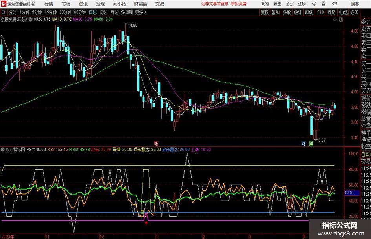Open the 问小达 menu
The height and width of the screenshot is (239, 371).
119,4
